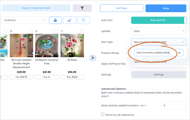The width and height of the screenshot is (190, 120).
Task: Clear the search with the X icon
Action: [179, 53]
